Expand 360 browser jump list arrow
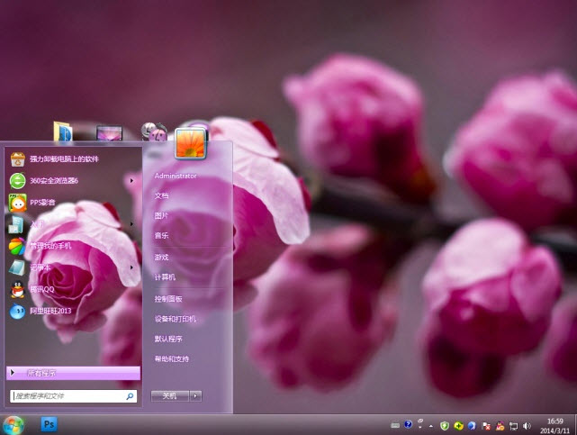 (x=131, y=181)
